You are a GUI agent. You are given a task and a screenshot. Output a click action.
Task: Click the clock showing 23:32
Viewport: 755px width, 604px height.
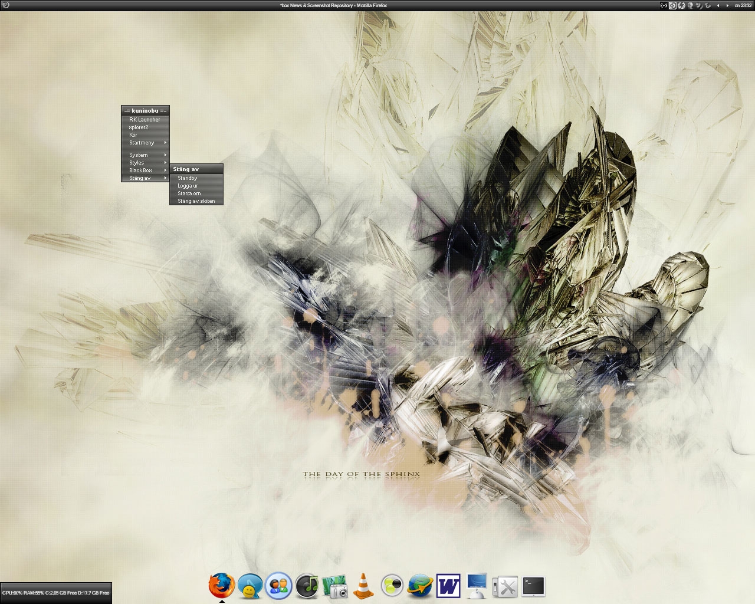coord(743,5)
